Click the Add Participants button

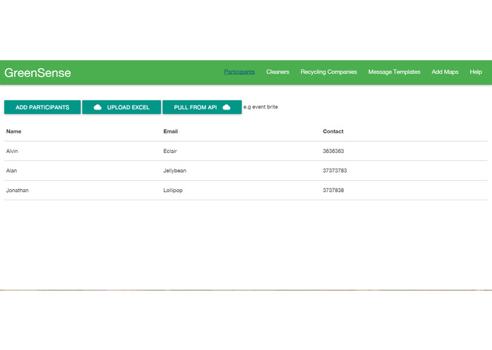coord(42,108)
